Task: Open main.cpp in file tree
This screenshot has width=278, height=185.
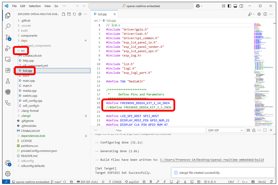Action: pyautogui.click(x=29, y=81)
